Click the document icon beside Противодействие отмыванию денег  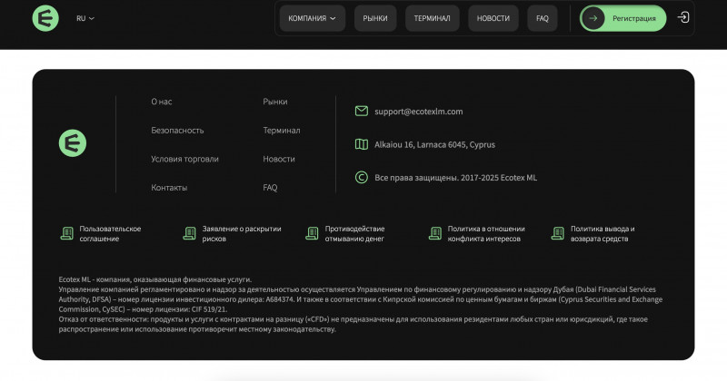point(312,233)
